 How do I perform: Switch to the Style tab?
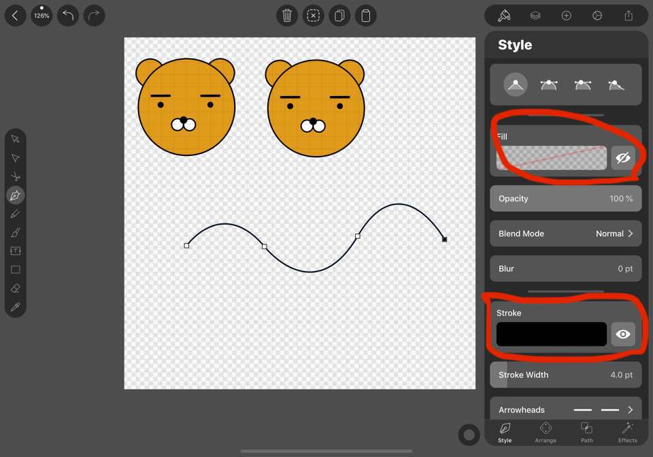coord(505,432)
